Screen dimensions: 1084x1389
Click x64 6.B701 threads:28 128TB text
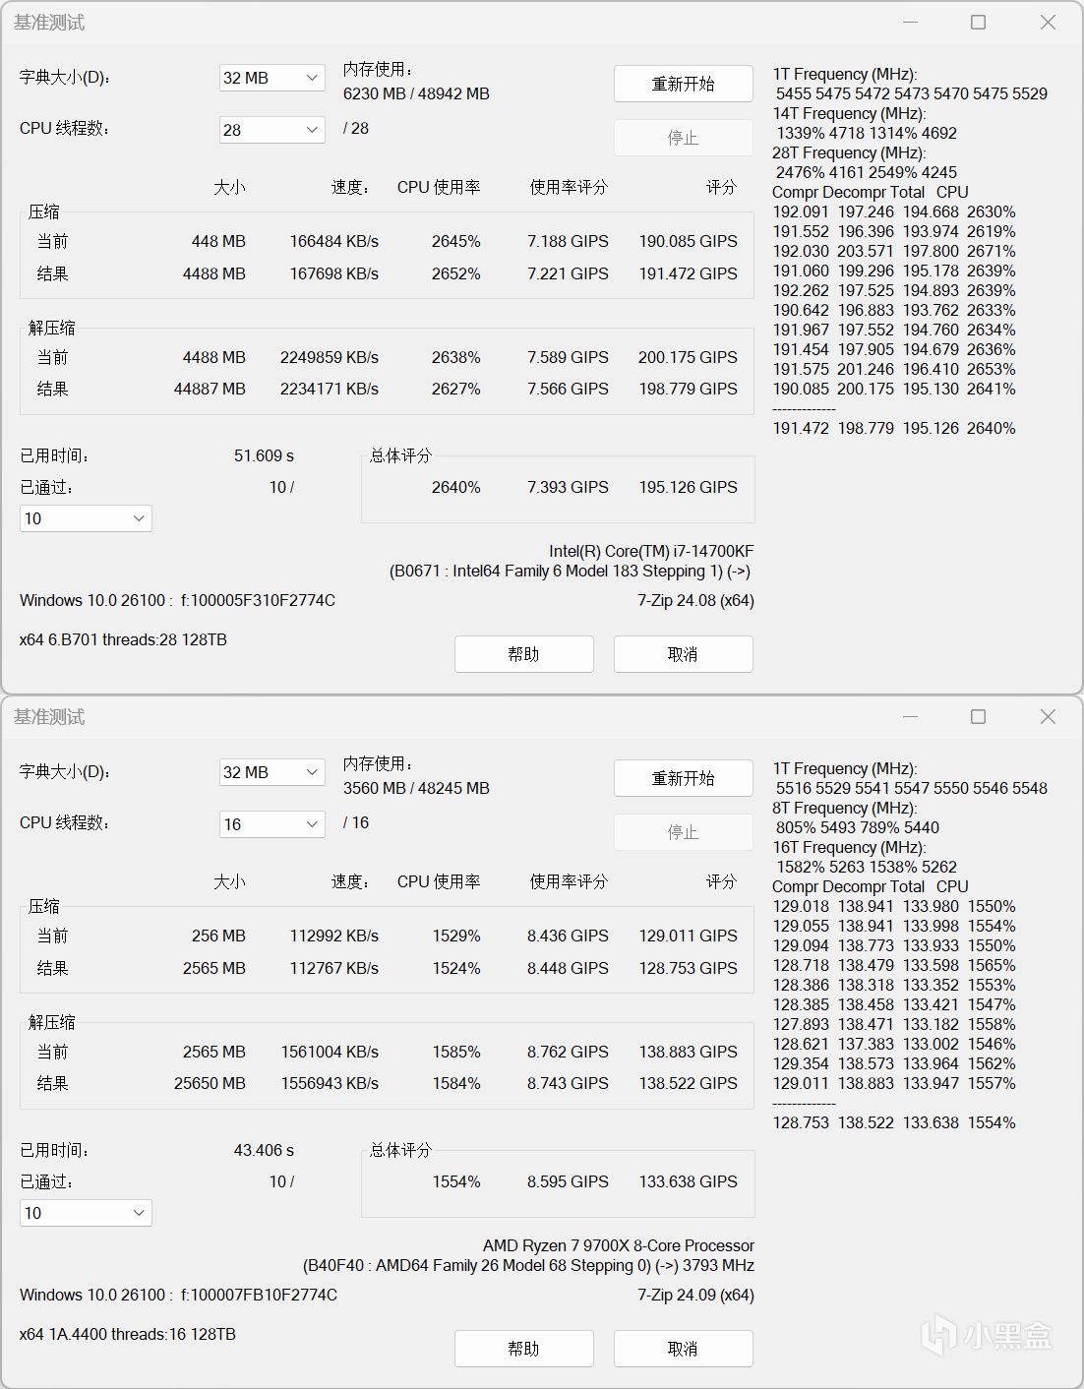123,639
